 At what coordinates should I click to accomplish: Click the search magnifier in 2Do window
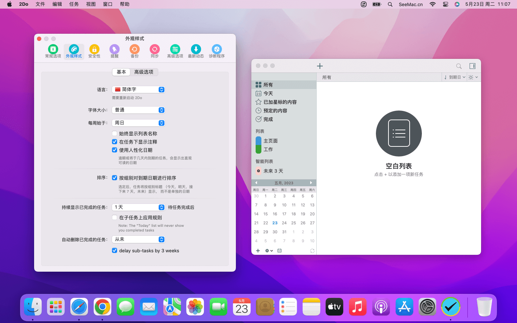(x=459, y=66)
